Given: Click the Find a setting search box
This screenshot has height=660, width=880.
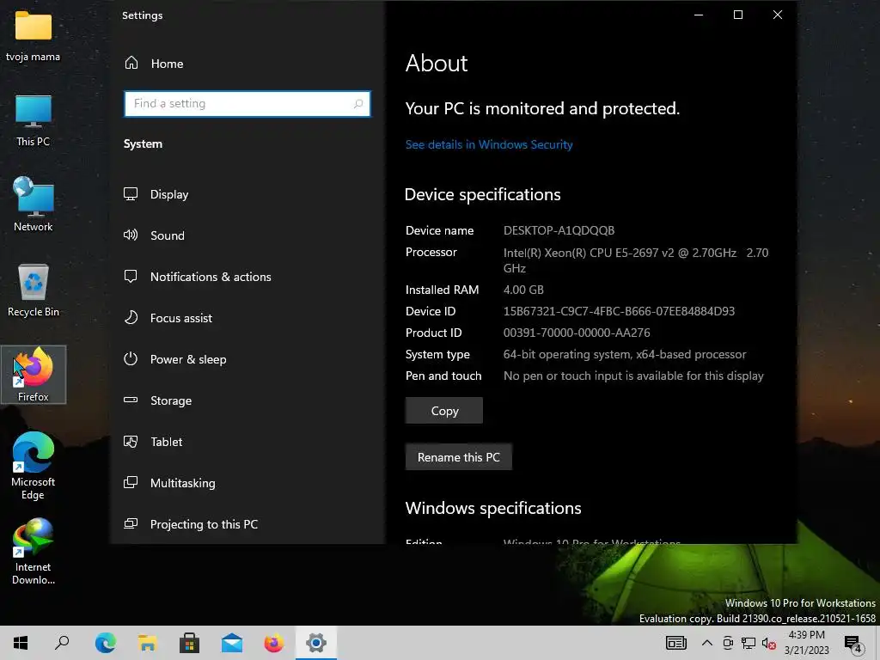Looking at the screenshot, I should (x=247, y=104).
